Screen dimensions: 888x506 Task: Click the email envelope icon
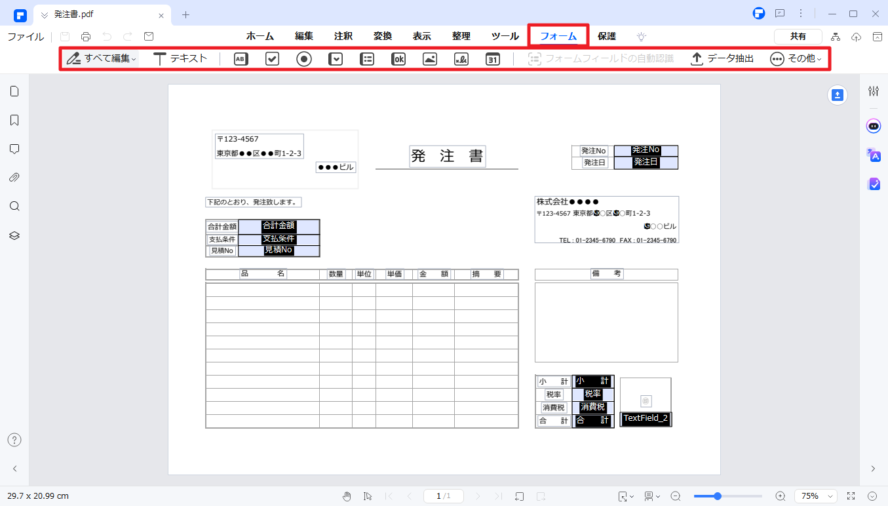point(149,37)
